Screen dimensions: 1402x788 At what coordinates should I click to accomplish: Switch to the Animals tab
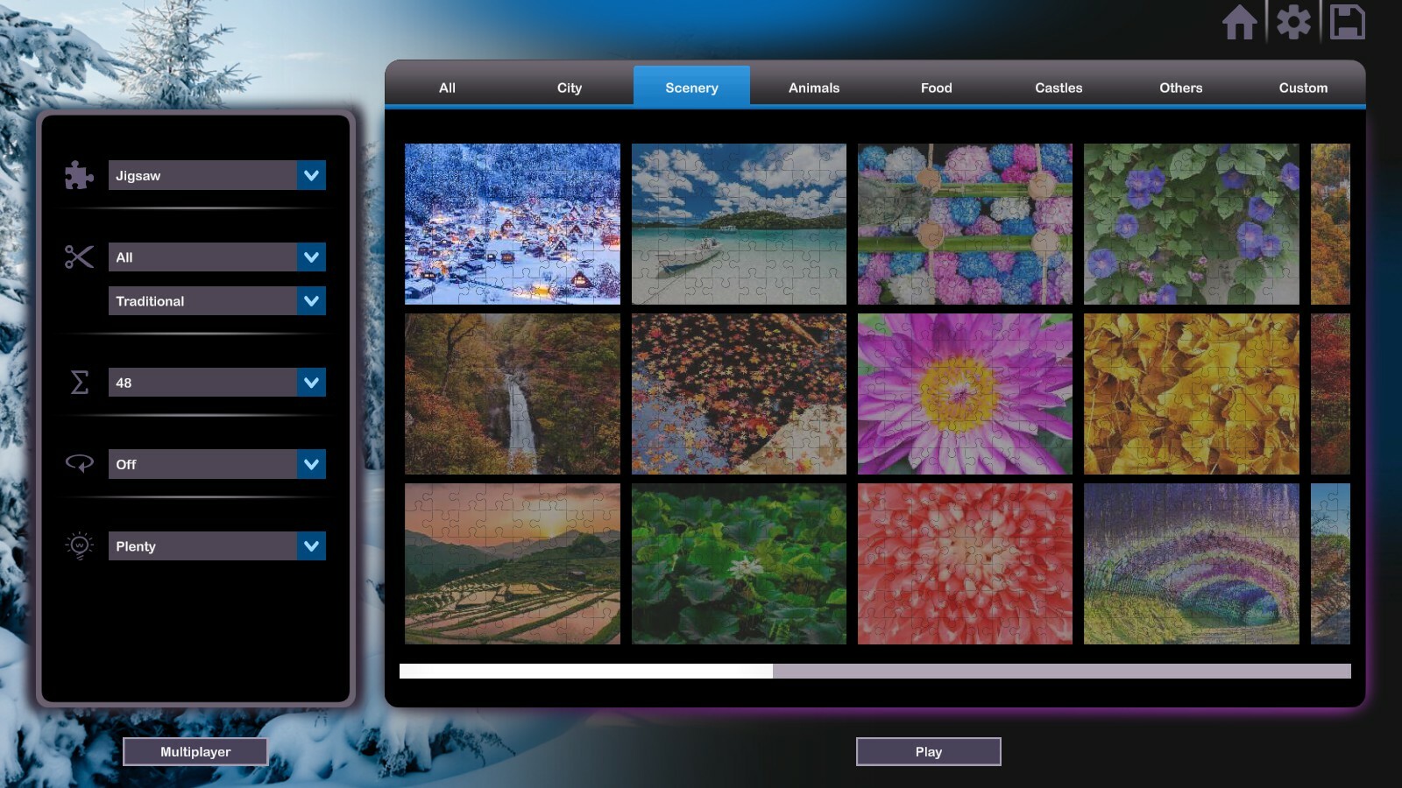pos(813,87)
